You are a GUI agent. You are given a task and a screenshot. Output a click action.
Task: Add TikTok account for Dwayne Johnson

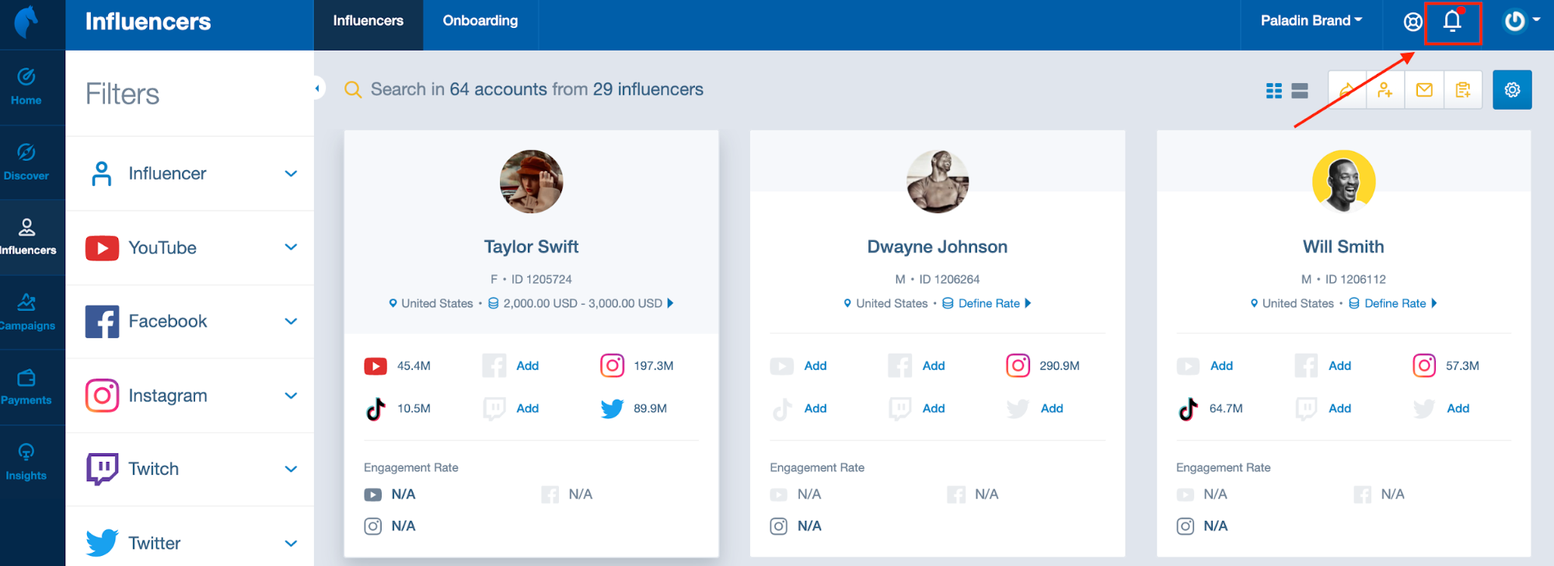[x=815, y=409]
